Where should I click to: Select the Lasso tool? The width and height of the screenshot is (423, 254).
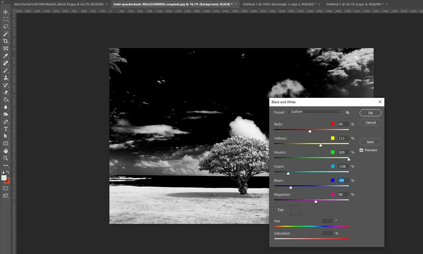click(6, 26)
